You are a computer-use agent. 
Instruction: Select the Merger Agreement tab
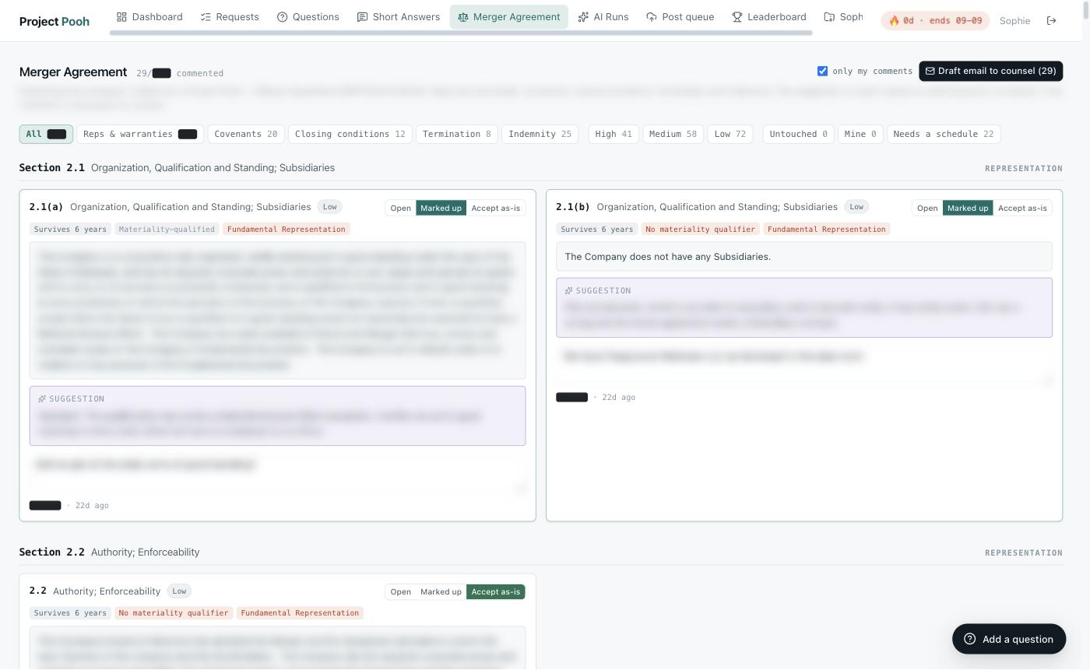pos(508,16)
